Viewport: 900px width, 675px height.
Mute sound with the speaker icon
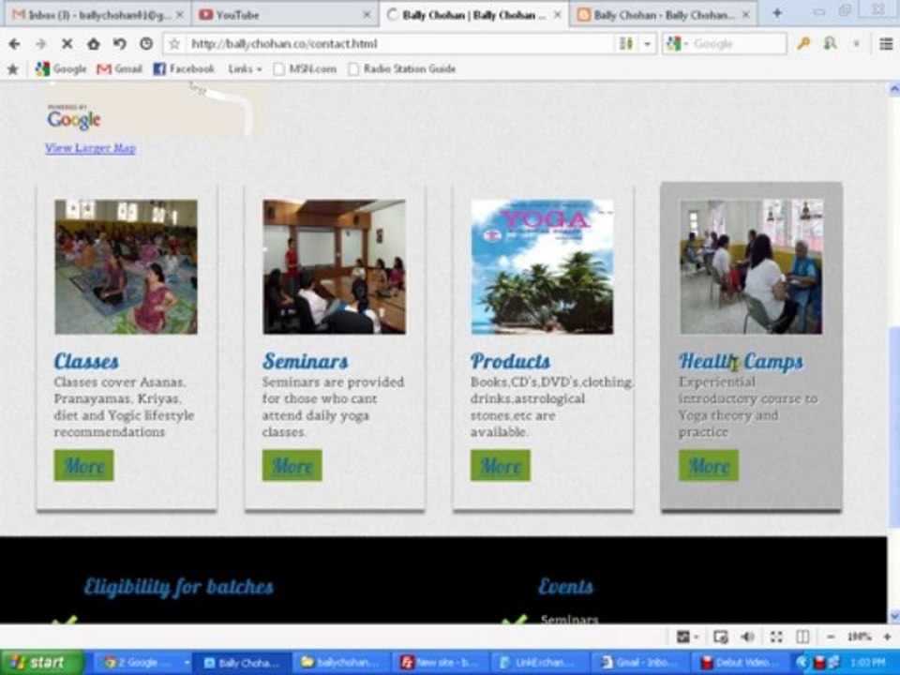point(747,637)
